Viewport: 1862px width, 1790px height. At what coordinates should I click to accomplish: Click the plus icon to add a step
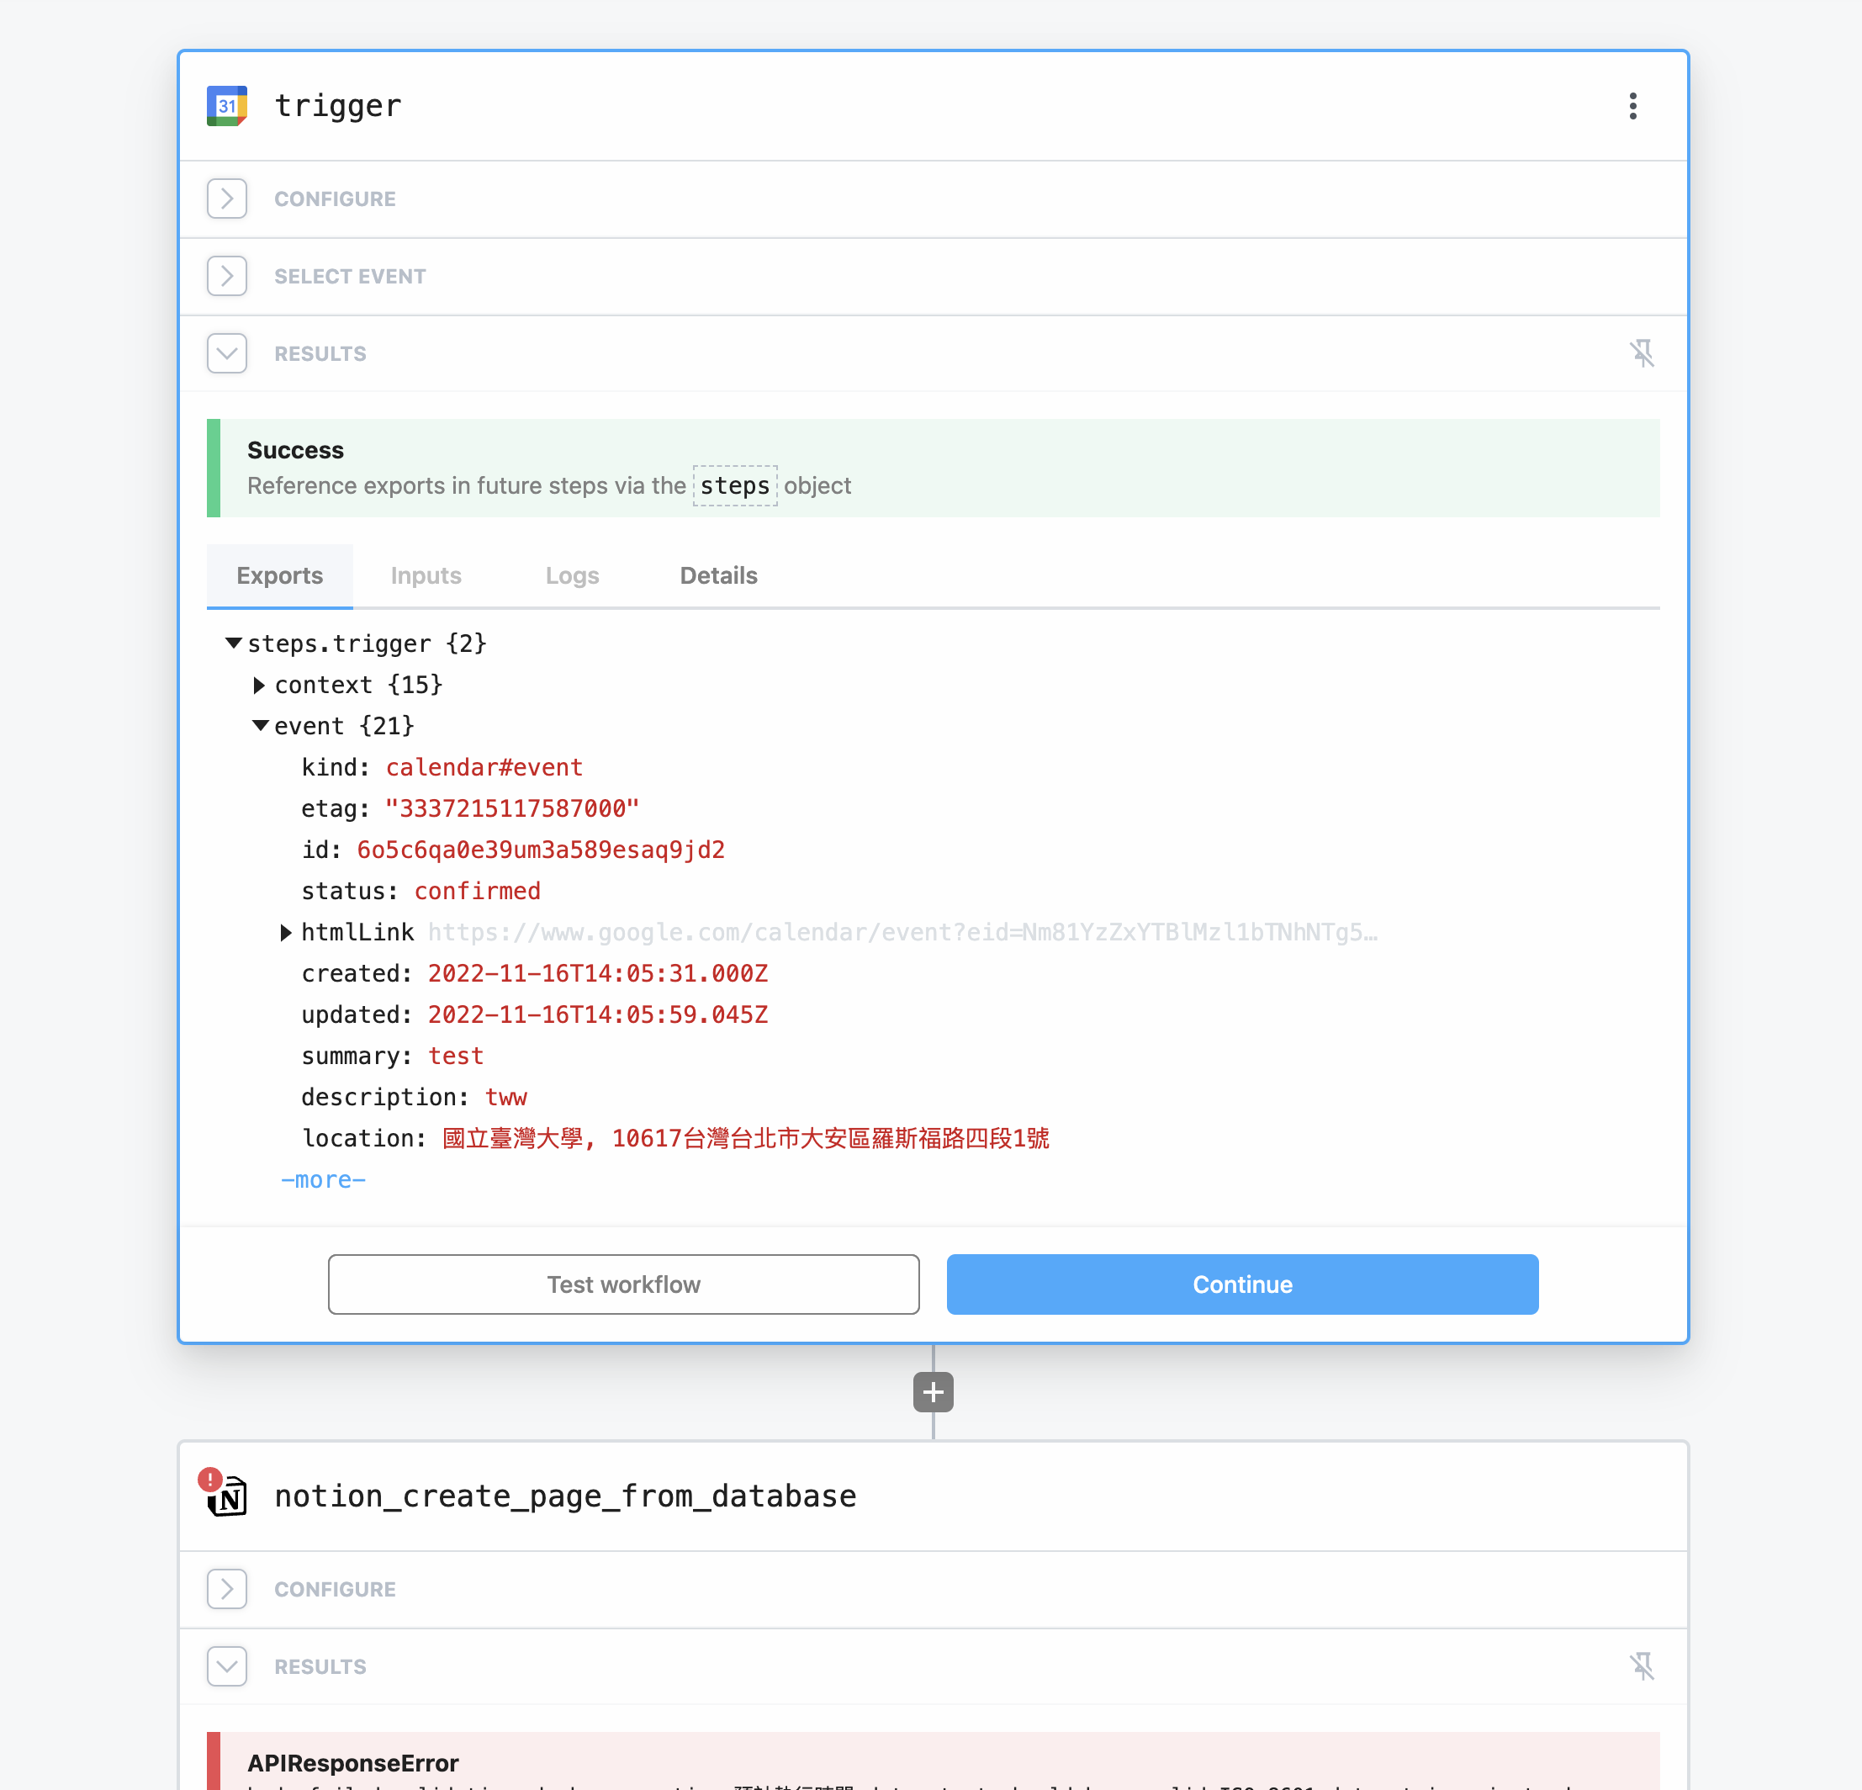tap(932, 1391)
